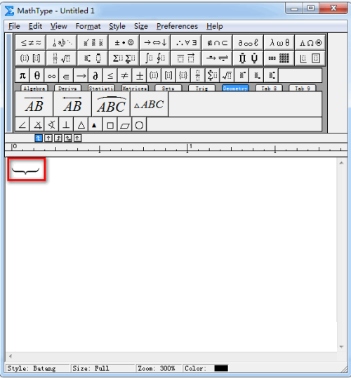Insert the partial derivative symbol
The height and width of the screenshot is (378, 351).
(x=95, y=76)
